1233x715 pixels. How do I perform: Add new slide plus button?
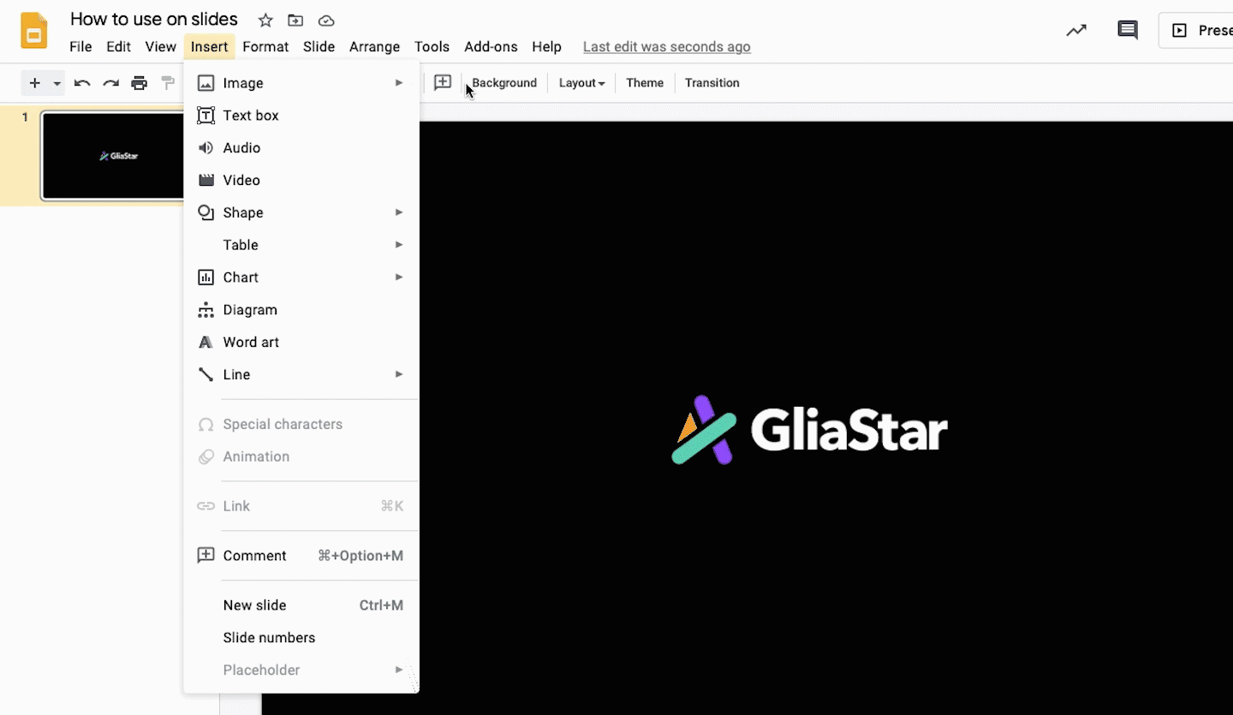[34, 83]
